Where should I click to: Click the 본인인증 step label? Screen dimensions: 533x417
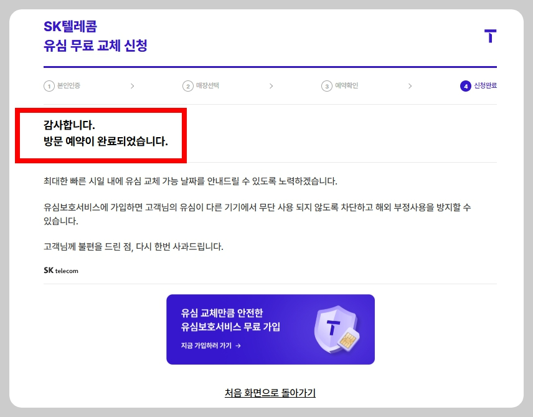tap(68, 85)
